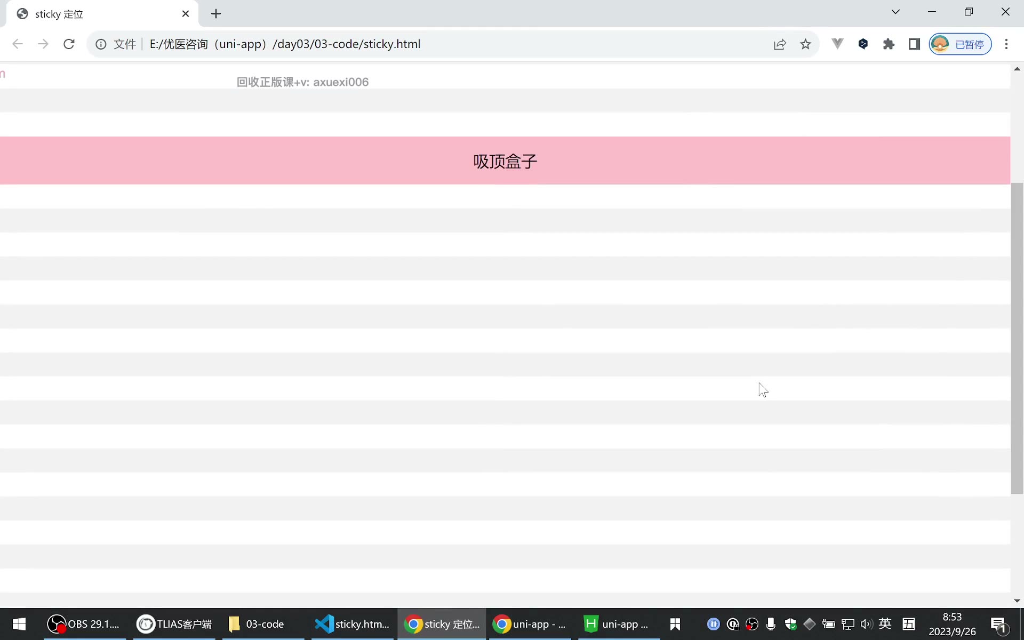Open the clock showing 8:53
The width and height of the screenshot is (1024, 640).
[x=953, y=624]
